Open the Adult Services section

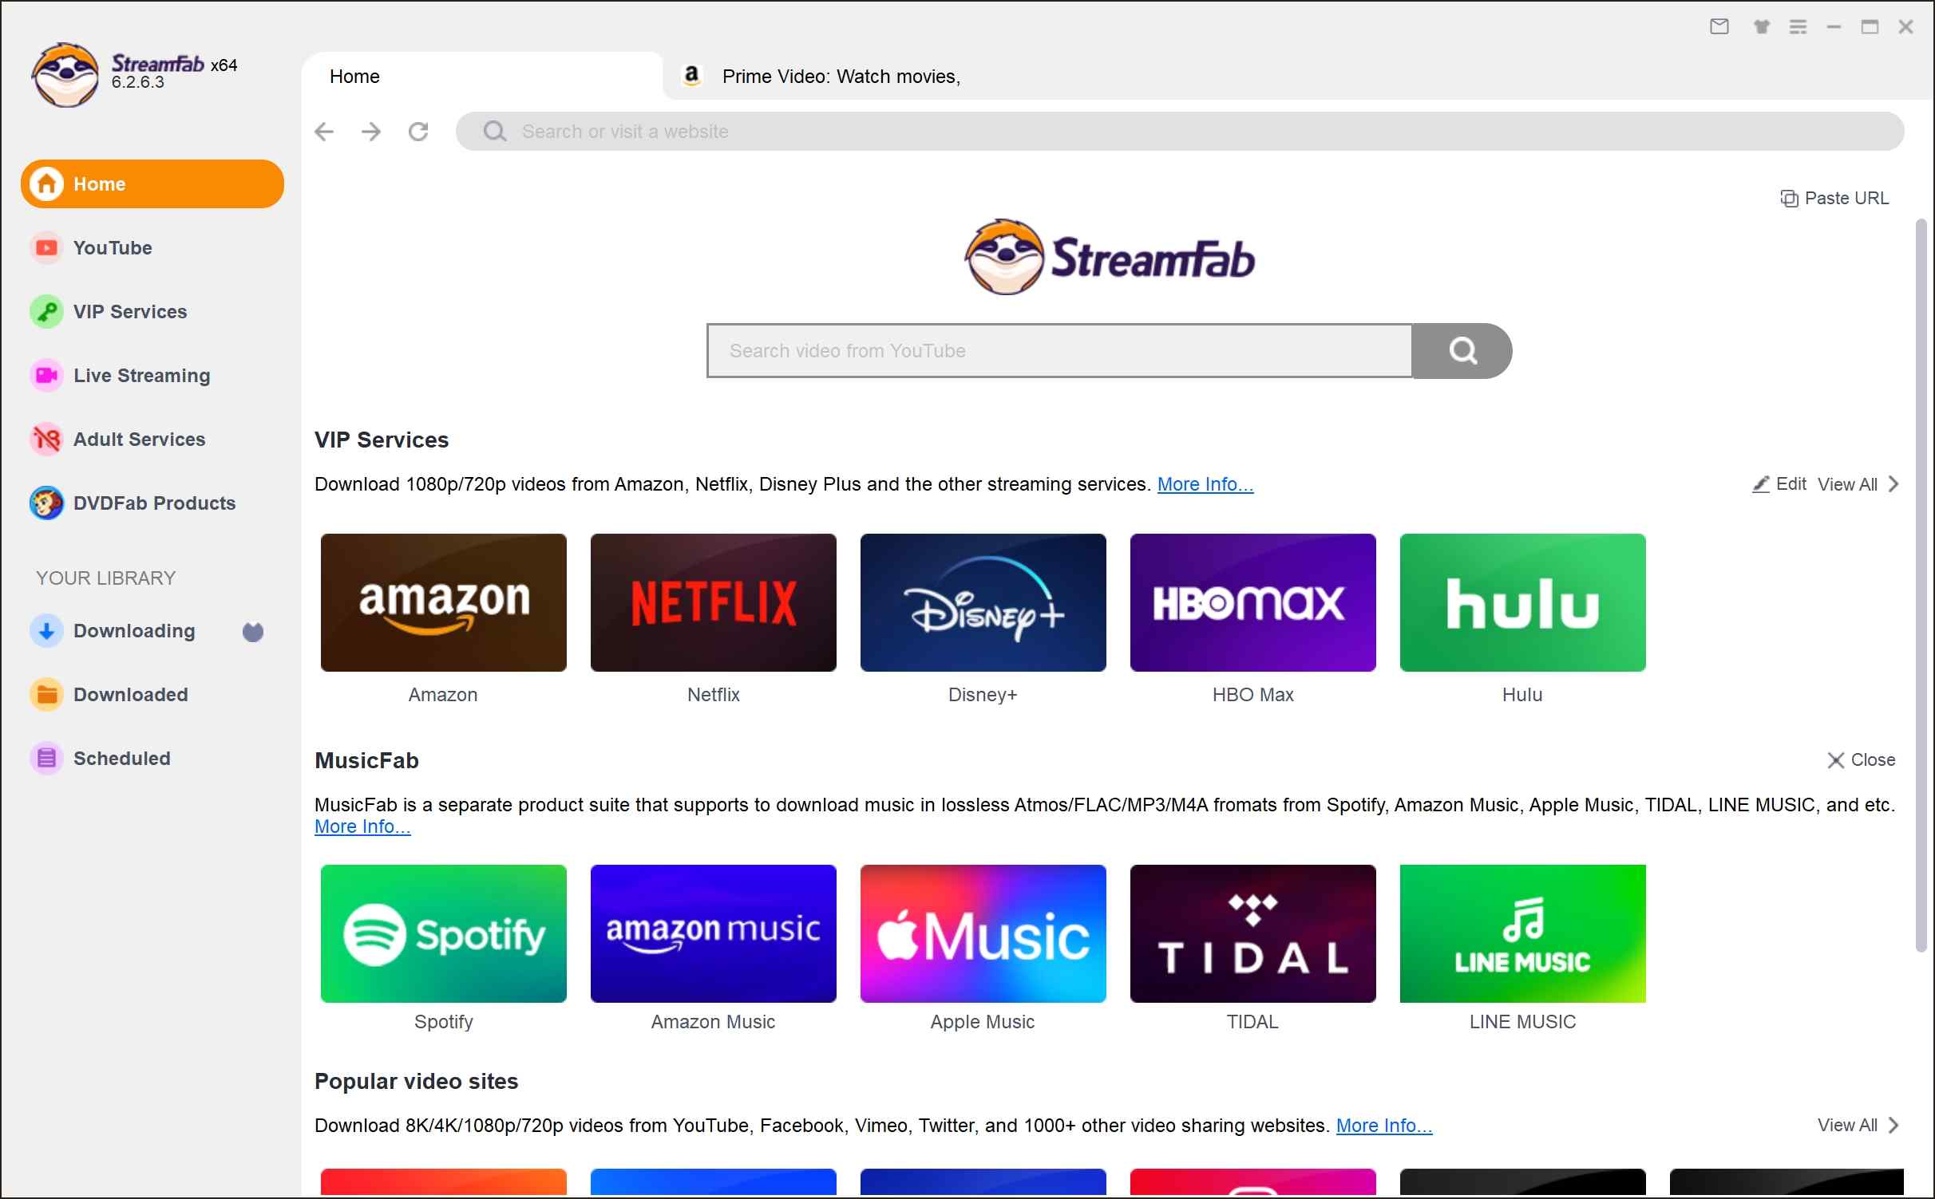coord(138,439)
